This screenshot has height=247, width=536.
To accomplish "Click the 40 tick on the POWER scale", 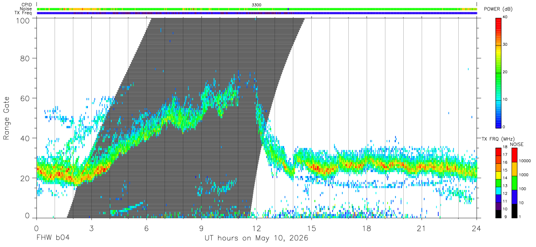I will point(506,17).
